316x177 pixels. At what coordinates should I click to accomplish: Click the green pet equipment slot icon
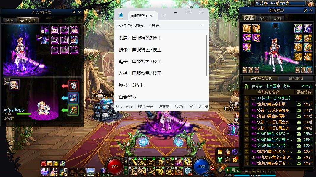click(73, 110)
